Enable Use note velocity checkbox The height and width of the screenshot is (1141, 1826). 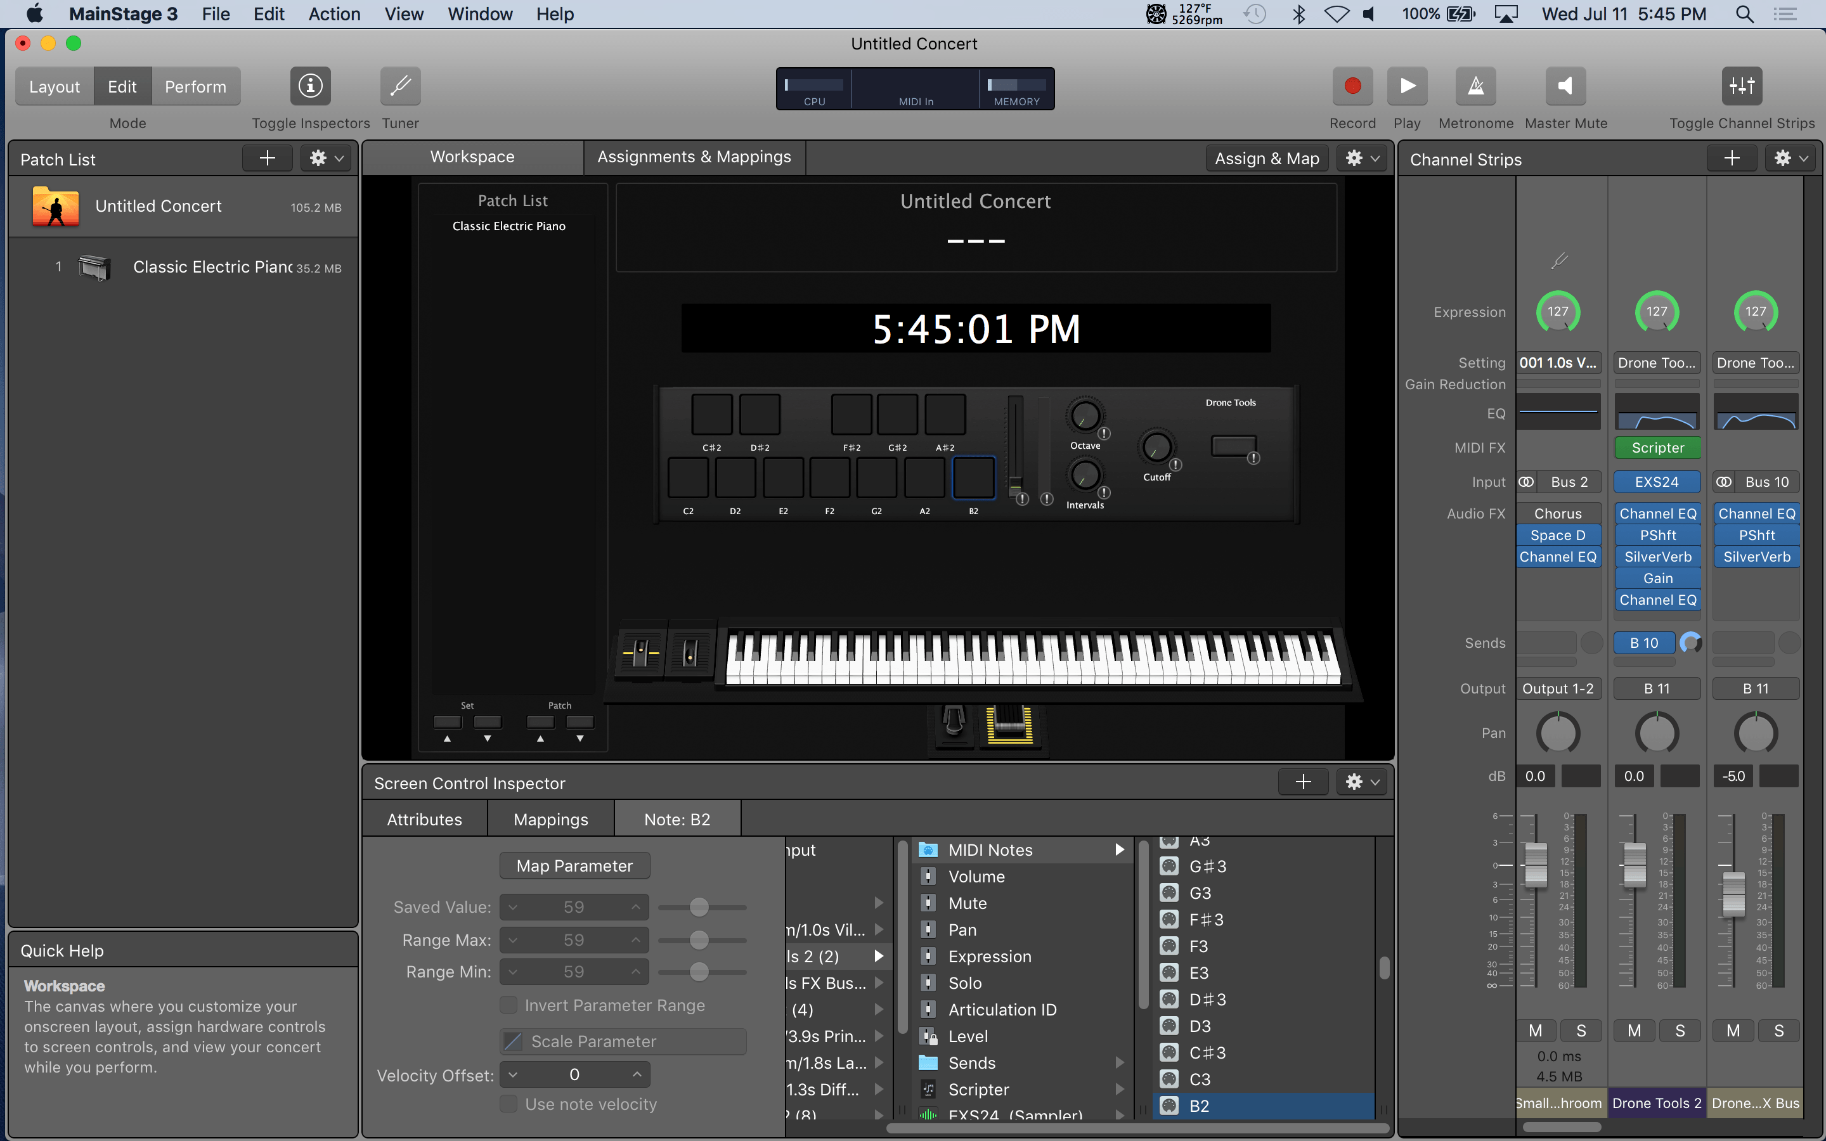[508, 1104]
